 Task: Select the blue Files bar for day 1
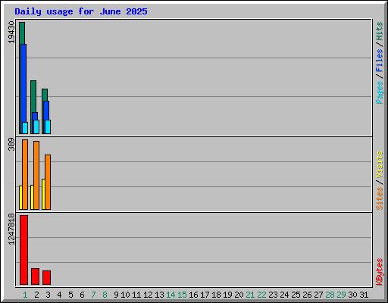click(23, 83)
